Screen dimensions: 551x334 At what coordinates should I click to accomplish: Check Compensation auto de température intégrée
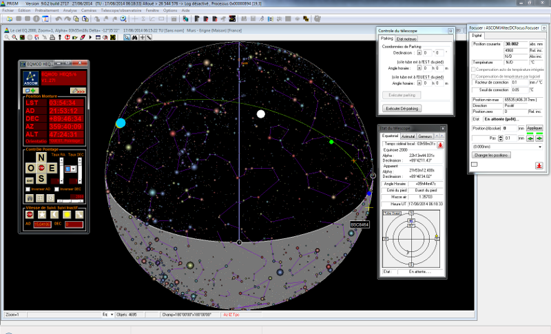tap(473, 70)
